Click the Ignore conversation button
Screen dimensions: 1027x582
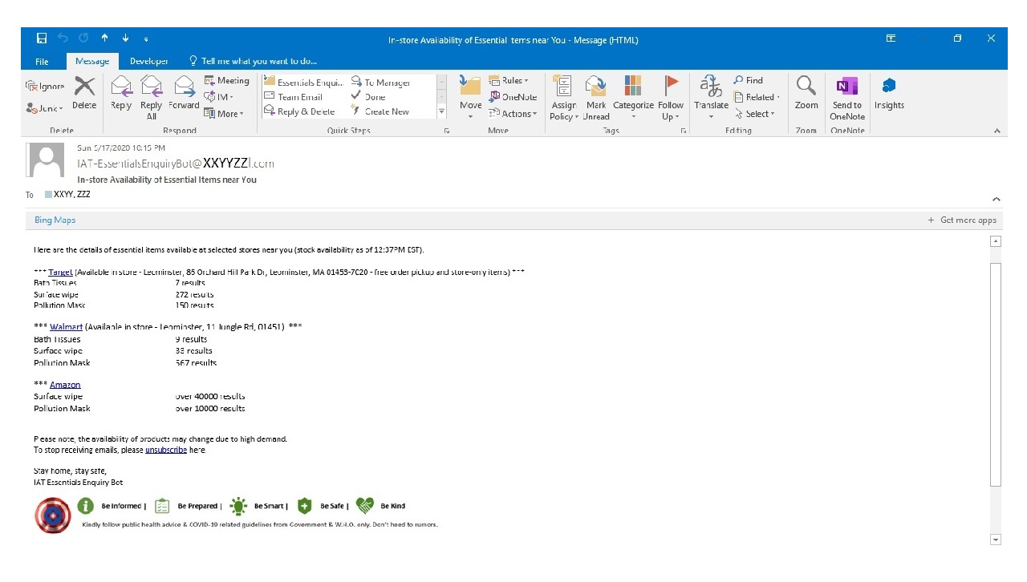coord(45,87)
